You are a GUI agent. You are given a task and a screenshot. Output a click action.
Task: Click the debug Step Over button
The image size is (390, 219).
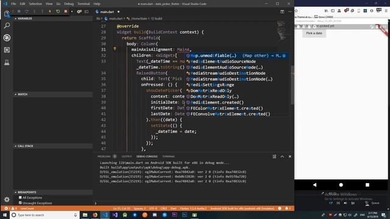27,12
